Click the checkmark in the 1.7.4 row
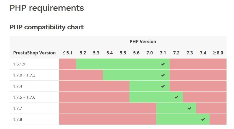 (163, 86)
